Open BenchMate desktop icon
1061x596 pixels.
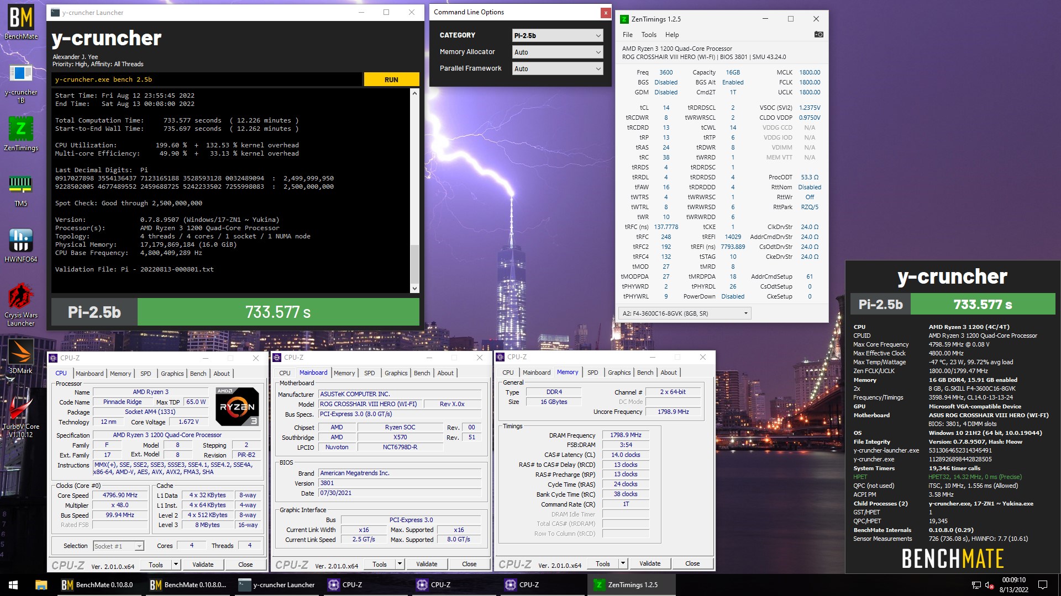pos(21,22)
